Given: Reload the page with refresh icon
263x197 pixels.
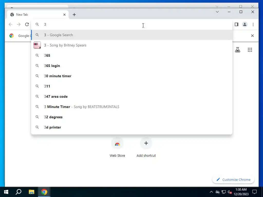Looking at the screenshot, I should tap(27, 24).
